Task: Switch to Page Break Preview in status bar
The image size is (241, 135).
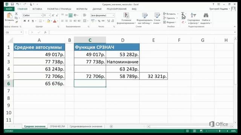Action: (201, 131)
